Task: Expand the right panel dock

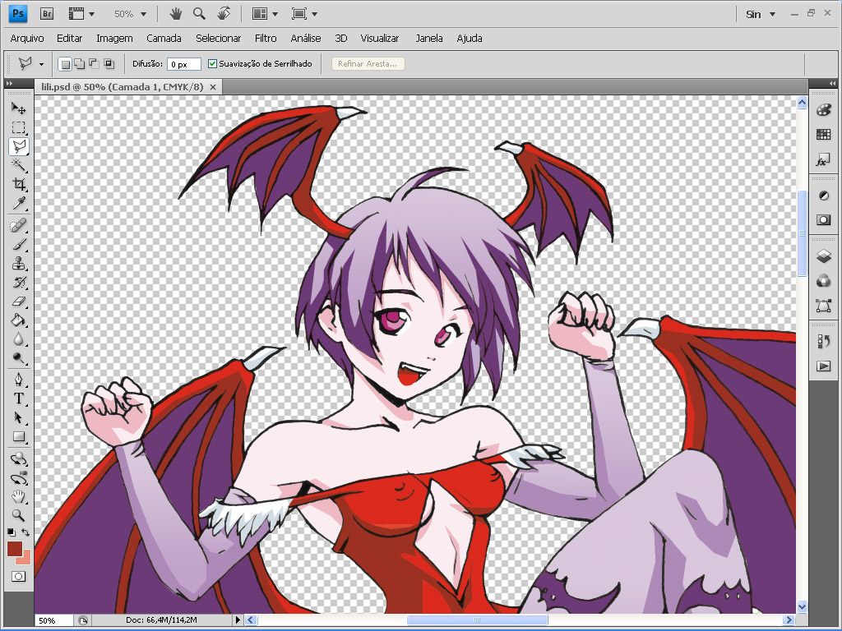Action: coord(832,83)
